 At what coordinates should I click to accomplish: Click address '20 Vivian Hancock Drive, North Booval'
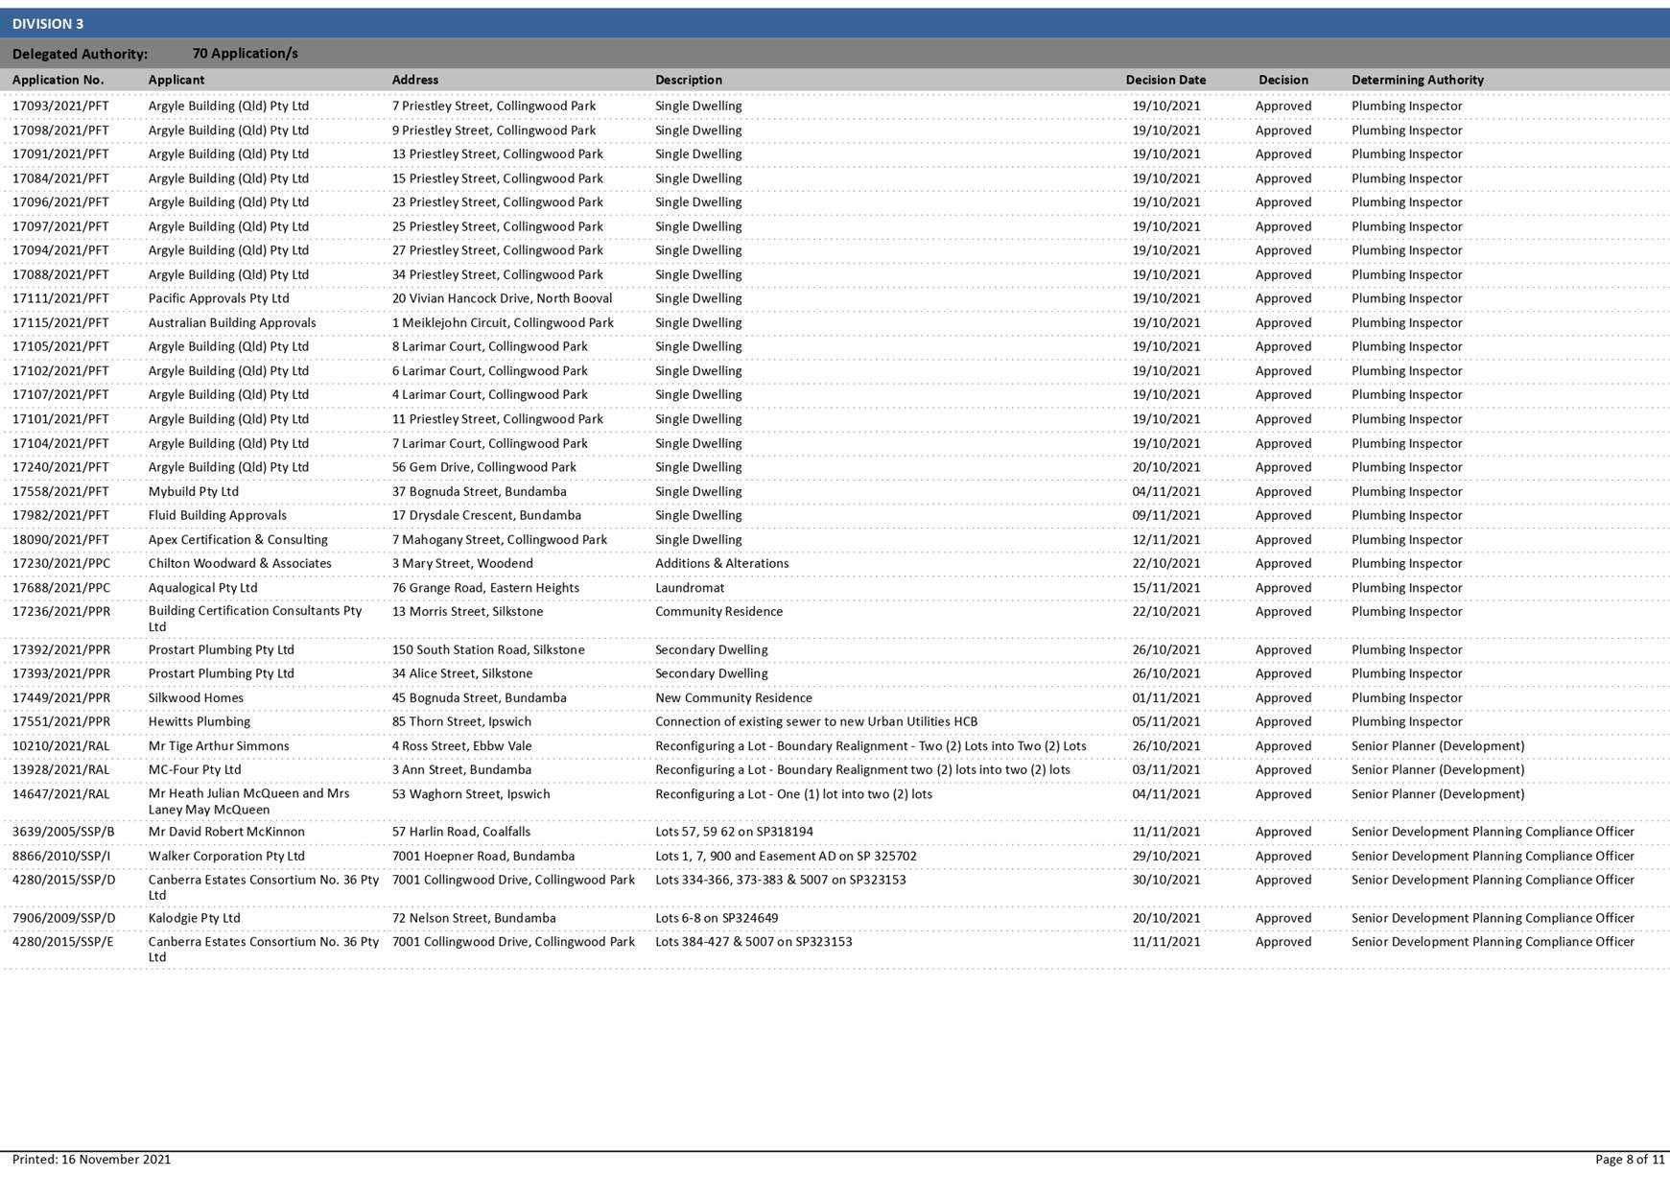click(502, 298)
